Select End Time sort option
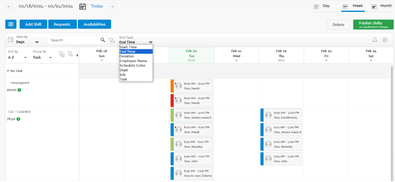Image resolution: width=395 pixels, height=182 pixels. pos(136,52)
